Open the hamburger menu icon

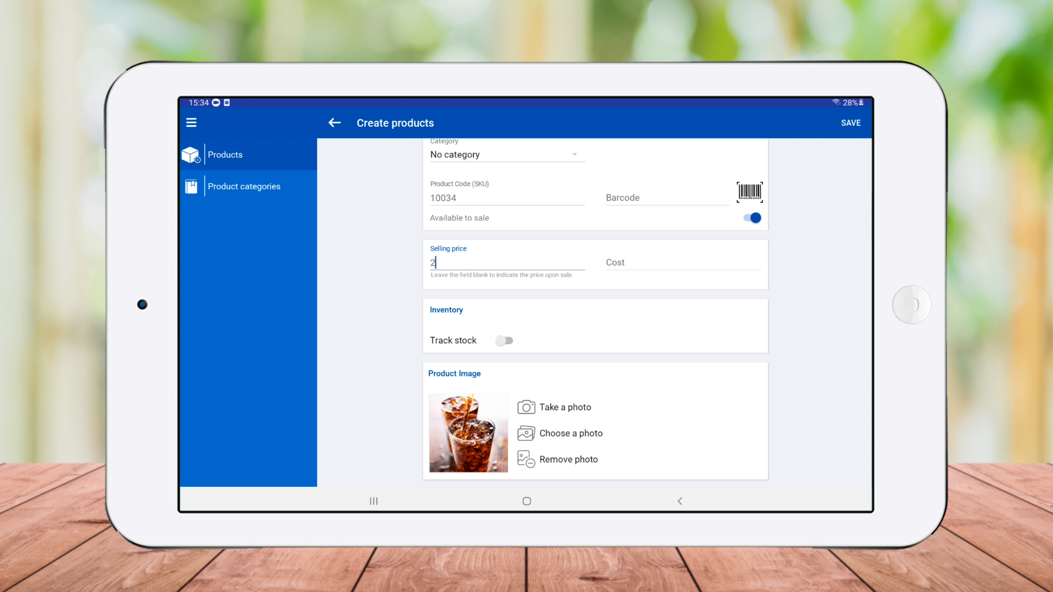(x=191, y=123)
